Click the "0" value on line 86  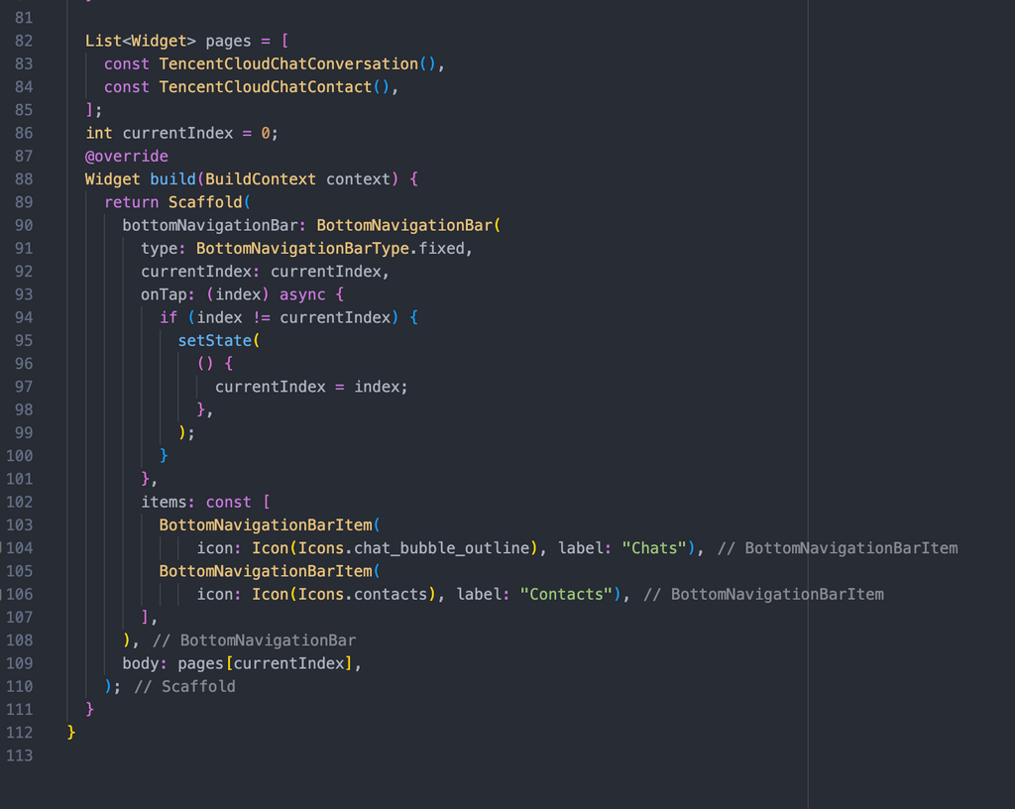point(266,133)
